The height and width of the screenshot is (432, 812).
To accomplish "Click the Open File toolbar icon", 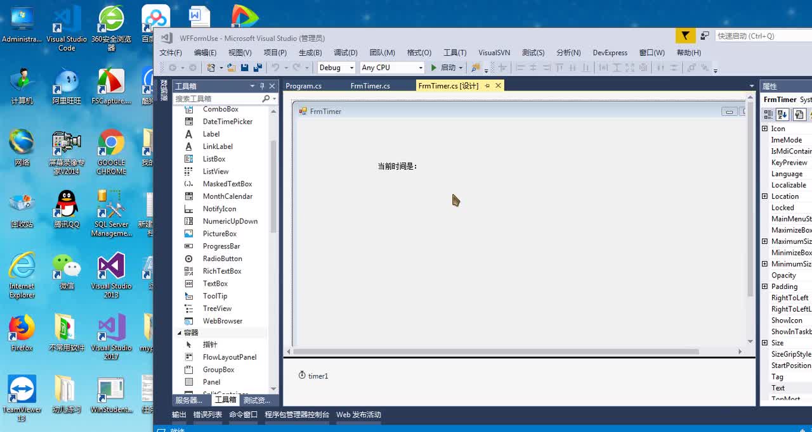I will (x=232, y=68).
